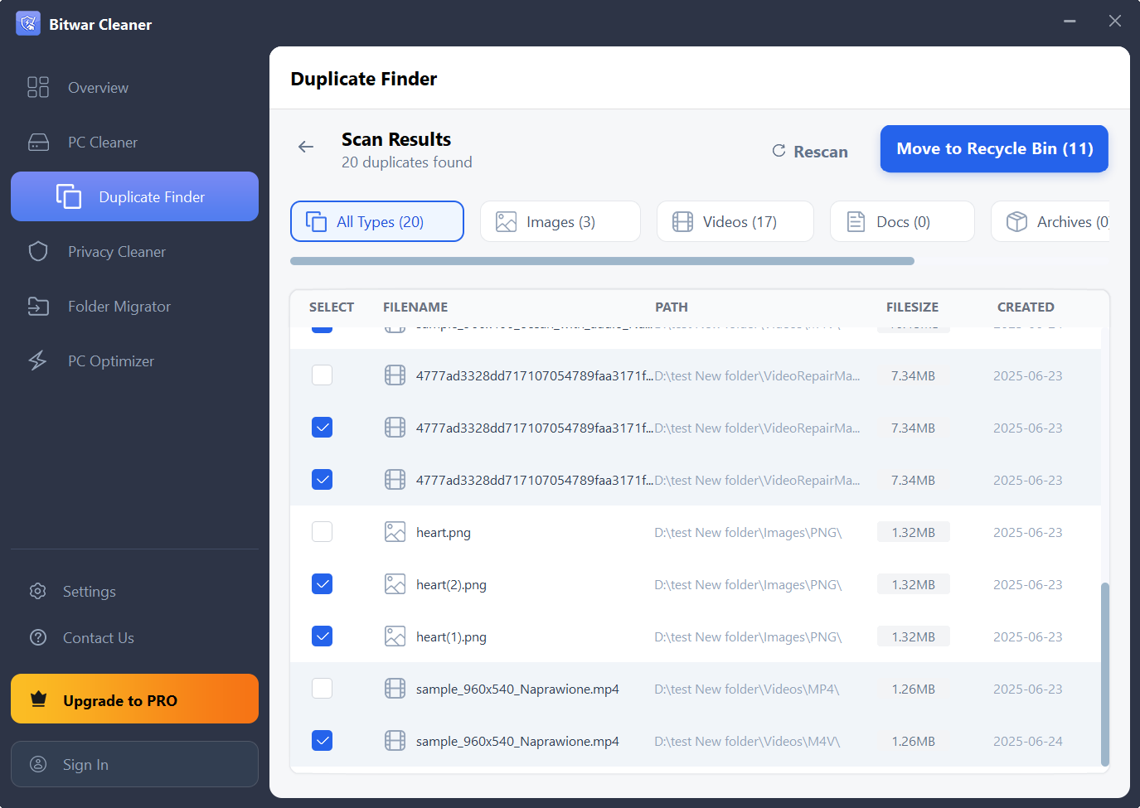Switch to the Archives tab

1050,221
